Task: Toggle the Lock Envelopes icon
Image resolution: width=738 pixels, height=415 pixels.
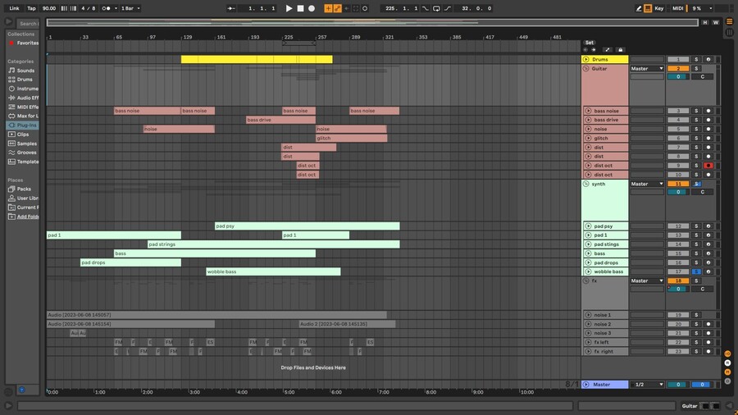Action: click(621, 50)
